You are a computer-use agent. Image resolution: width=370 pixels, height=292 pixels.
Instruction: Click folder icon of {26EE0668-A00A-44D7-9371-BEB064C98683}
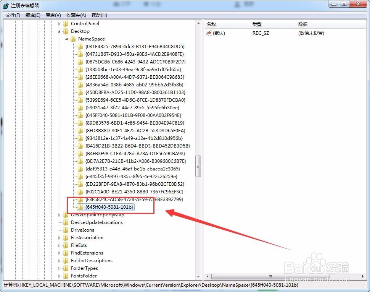(x=80, y=77)
